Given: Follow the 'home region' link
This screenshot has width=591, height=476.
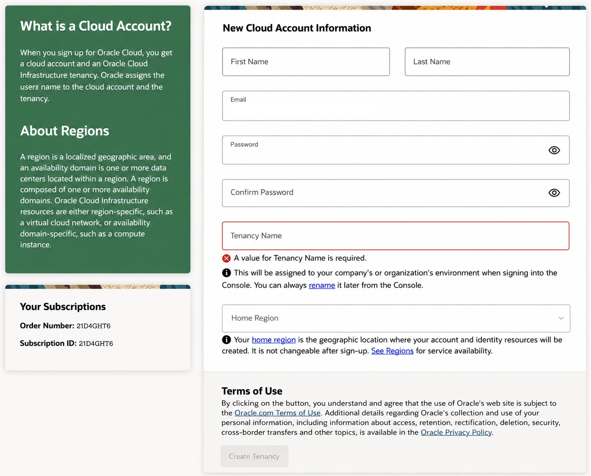Looking at the screenshot, I should [x=274, y=340].
